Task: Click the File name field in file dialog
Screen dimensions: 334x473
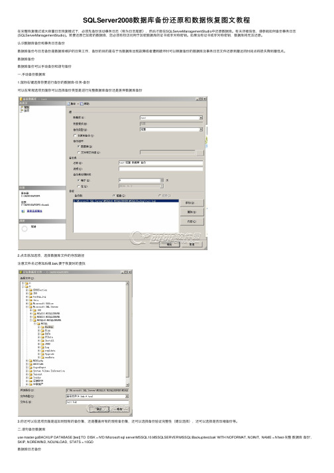Action: (x=97, y=402)
